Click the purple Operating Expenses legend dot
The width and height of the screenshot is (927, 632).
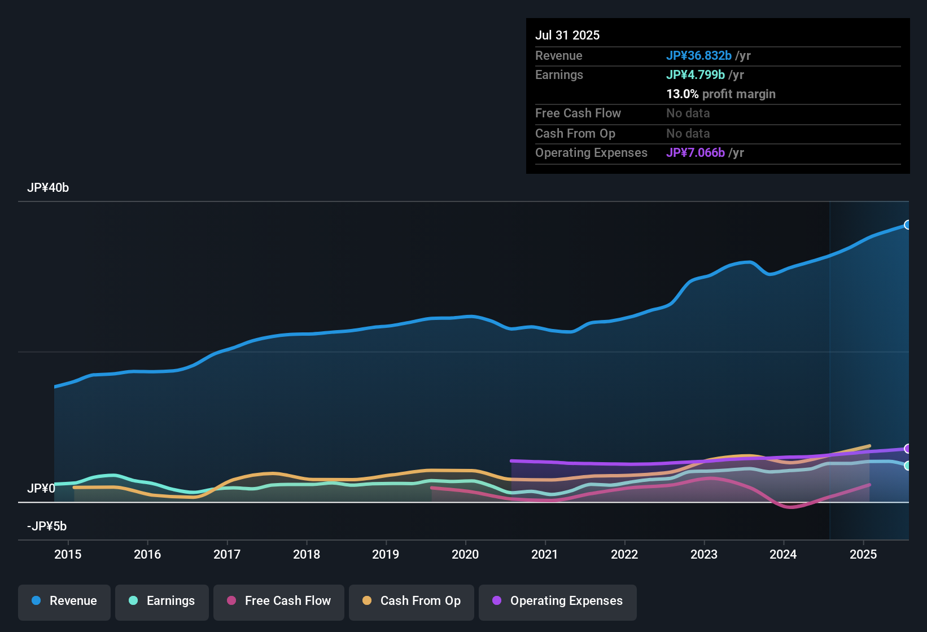point(496,601)
